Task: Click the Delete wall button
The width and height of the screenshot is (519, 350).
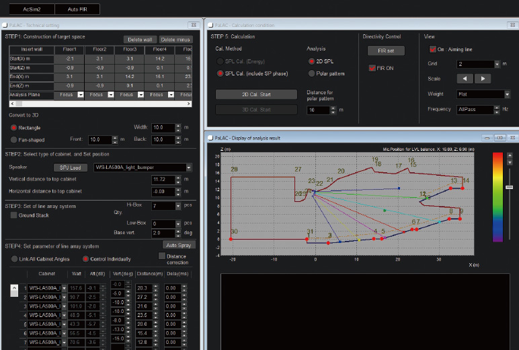Action: coord(138,40)
